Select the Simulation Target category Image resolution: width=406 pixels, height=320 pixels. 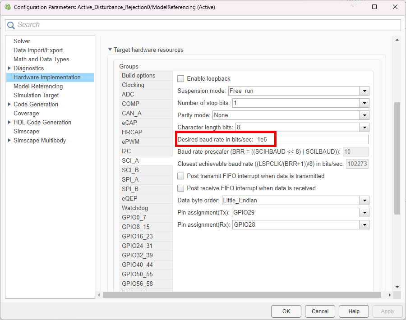coord(36,96)
